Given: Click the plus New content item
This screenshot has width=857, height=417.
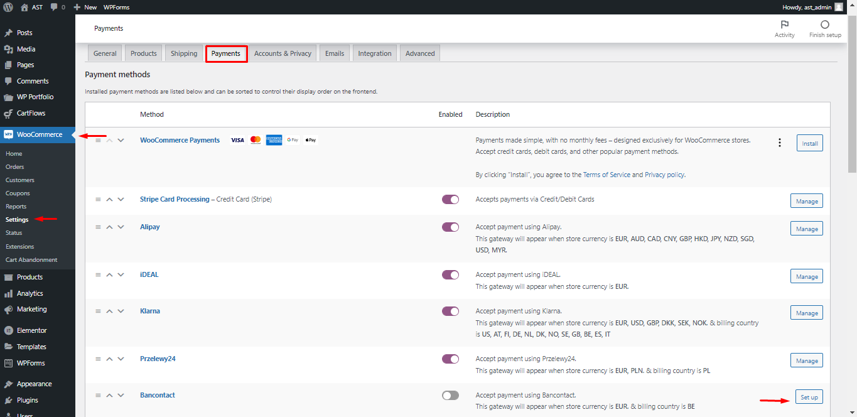Looking at the screenshot, I should [85, 7].
